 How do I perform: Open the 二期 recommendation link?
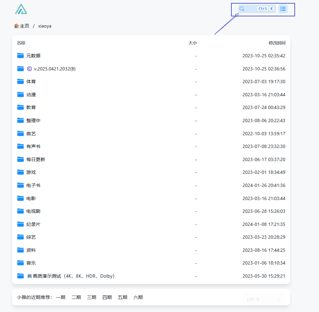[76, 297]
